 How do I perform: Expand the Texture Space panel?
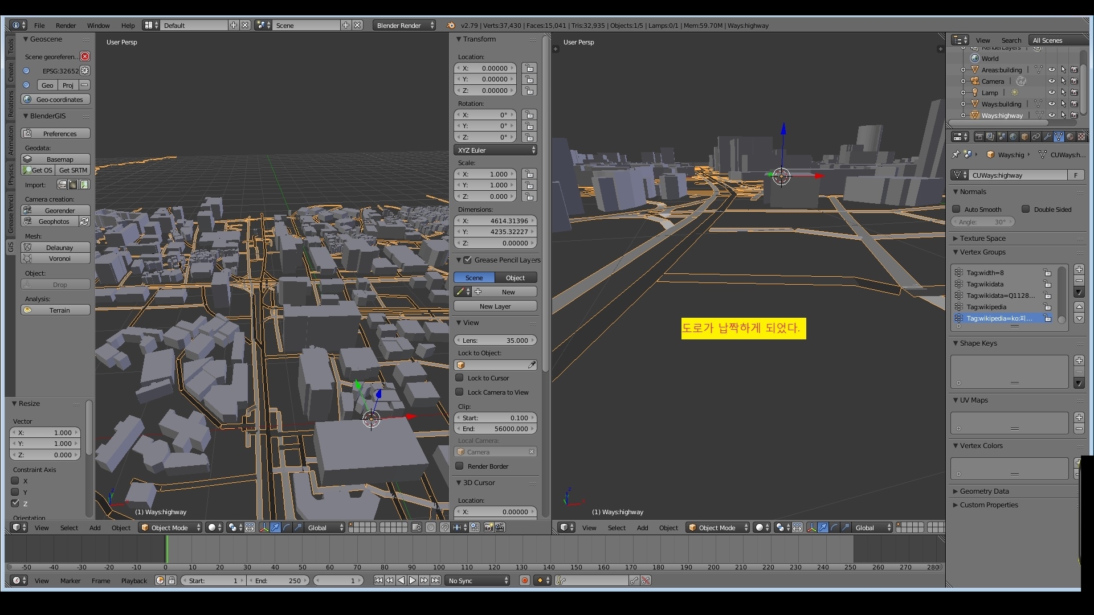982,238
